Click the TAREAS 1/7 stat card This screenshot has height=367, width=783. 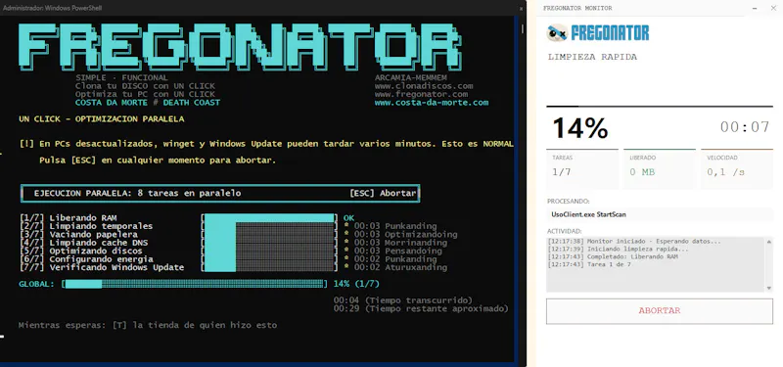click(582, 168)
